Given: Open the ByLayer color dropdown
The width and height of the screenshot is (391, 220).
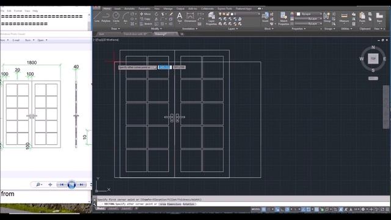Looking at the screenshot, I should 309,14.
